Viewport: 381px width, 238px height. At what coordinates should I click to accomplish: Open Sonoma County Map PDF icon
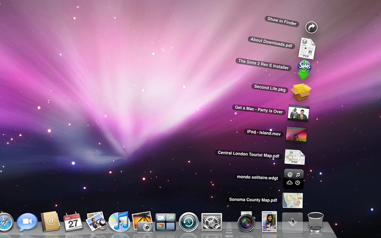click(293, 200)
